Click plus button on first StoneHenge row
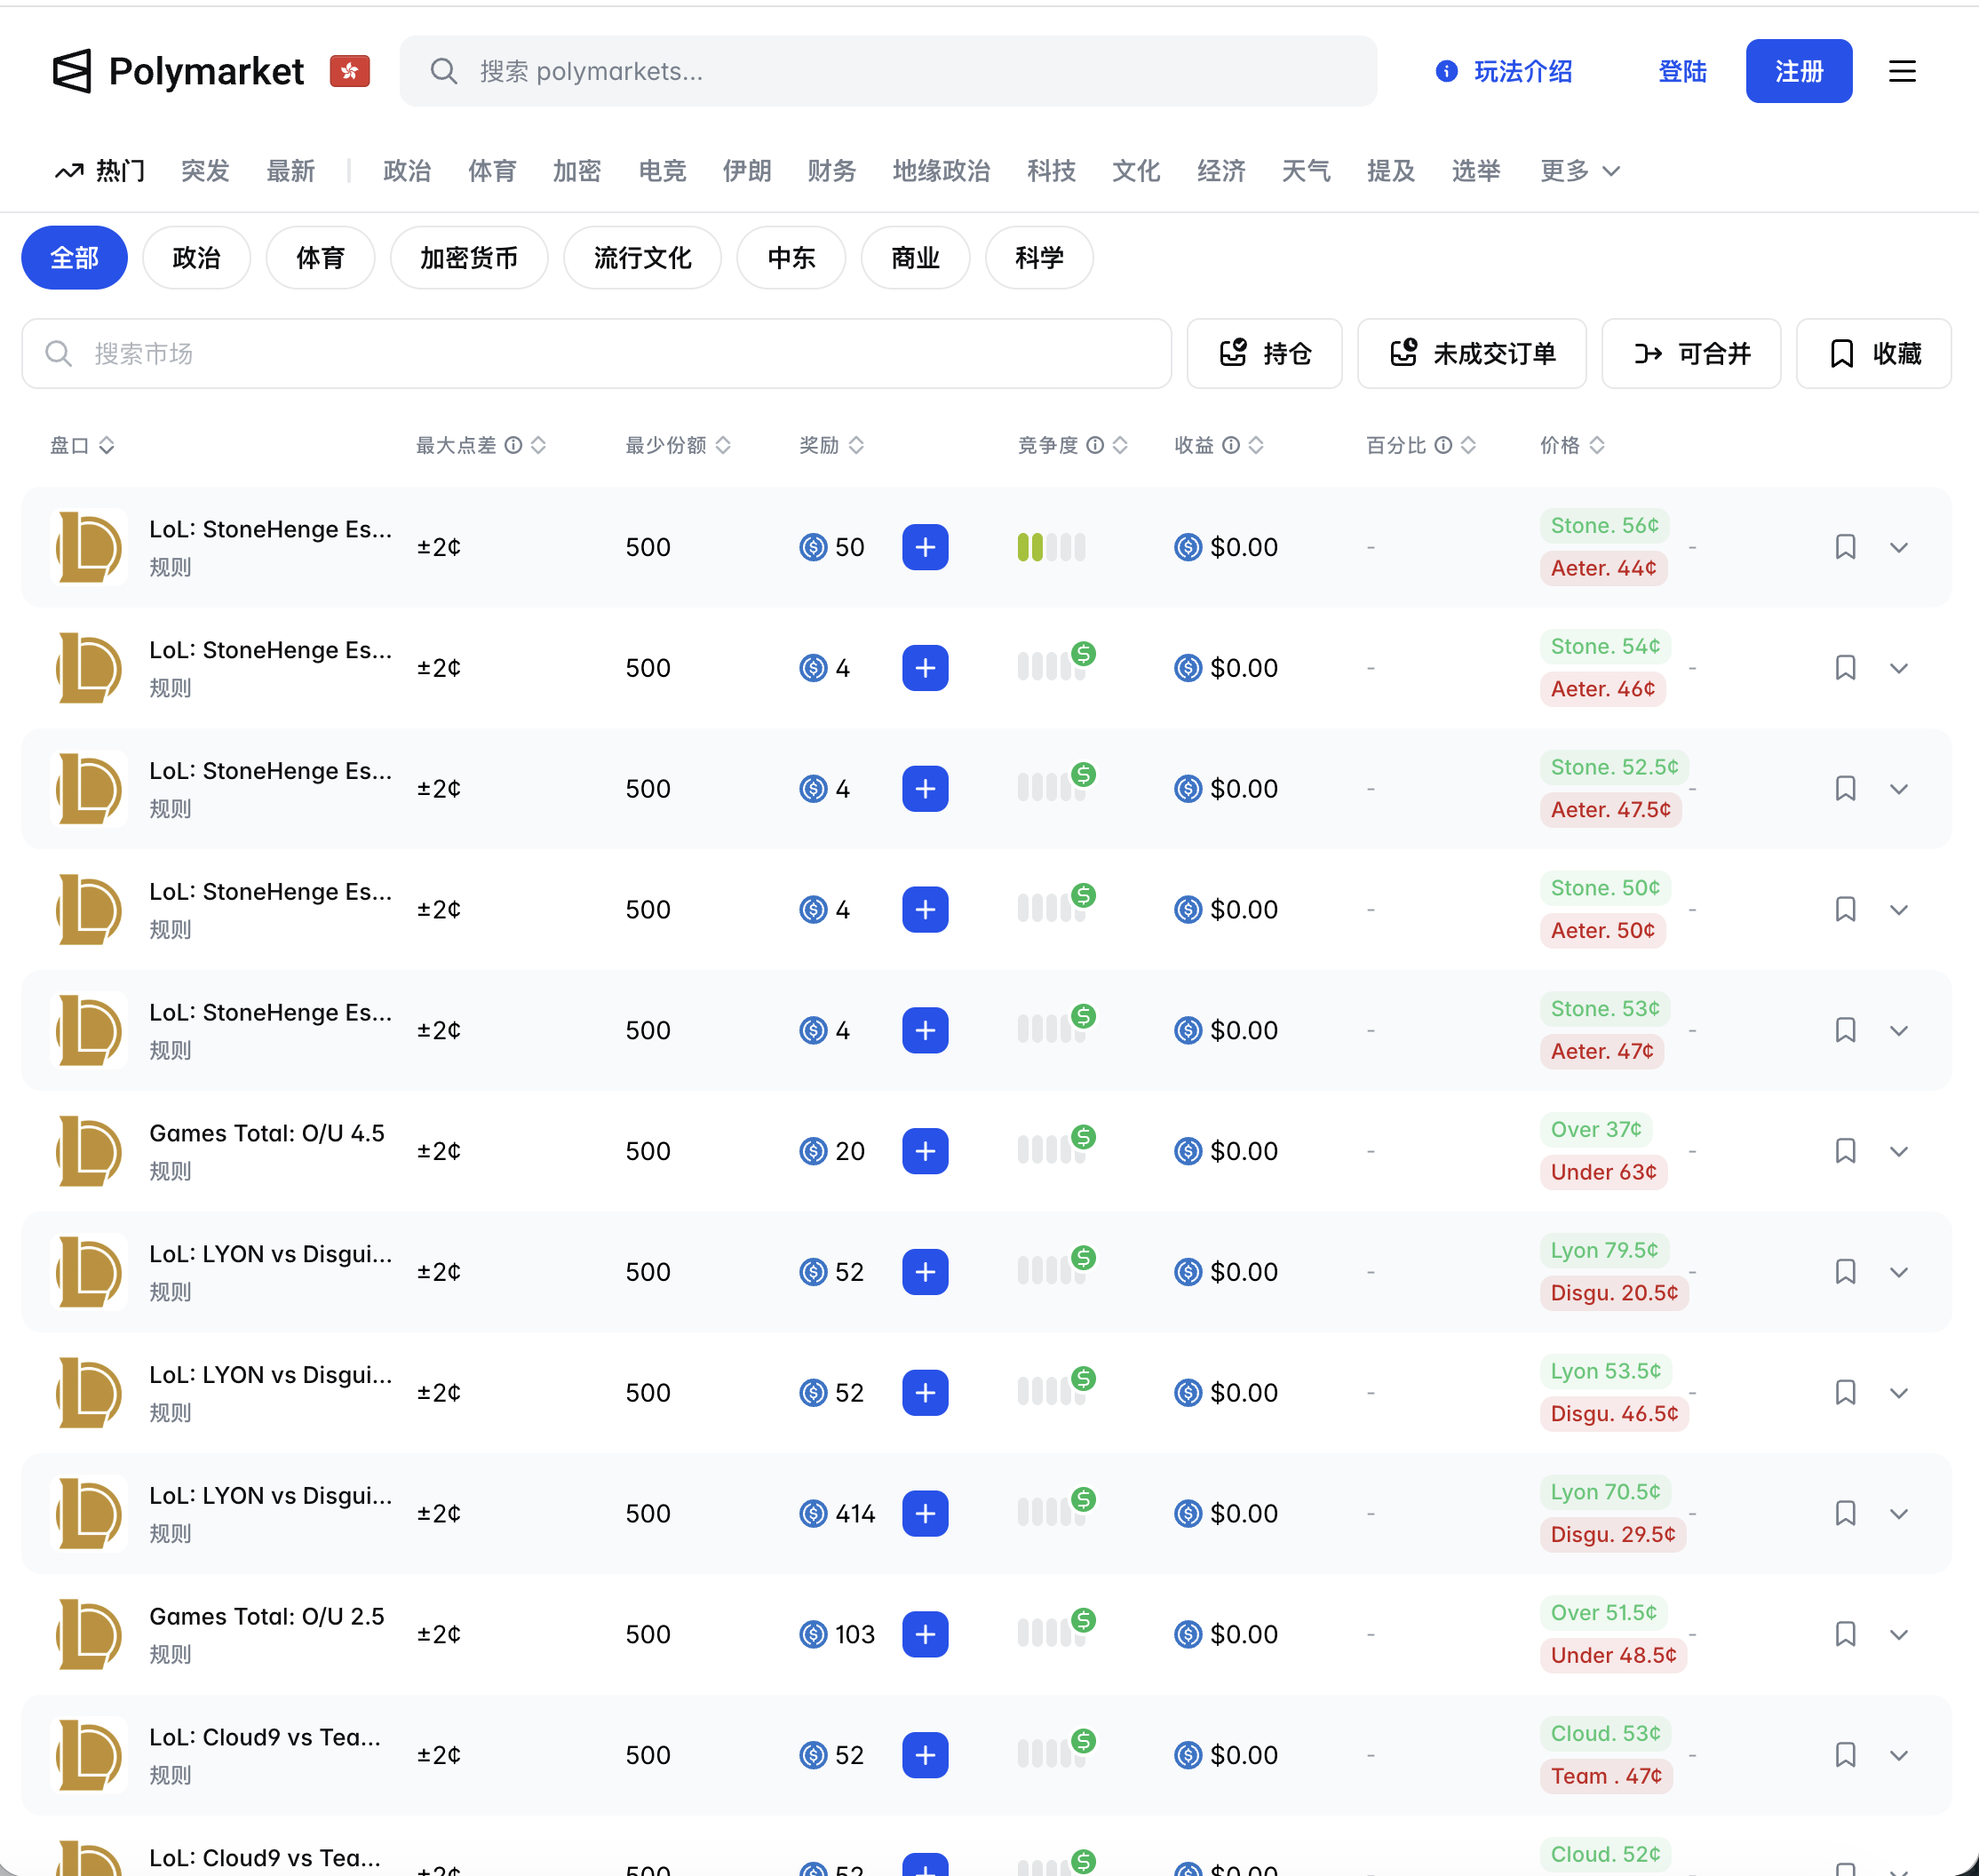Viewport: 1979px width, 1876px height. click(924, 547)
